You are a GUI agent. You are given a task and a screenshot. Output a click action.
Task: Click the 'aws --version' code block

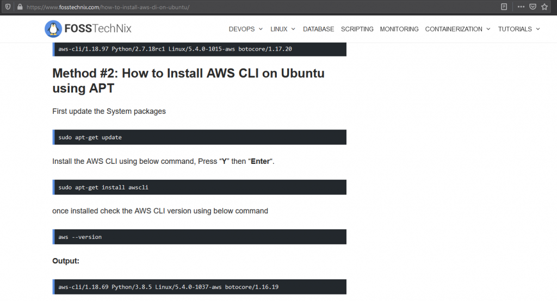[199, 237]
